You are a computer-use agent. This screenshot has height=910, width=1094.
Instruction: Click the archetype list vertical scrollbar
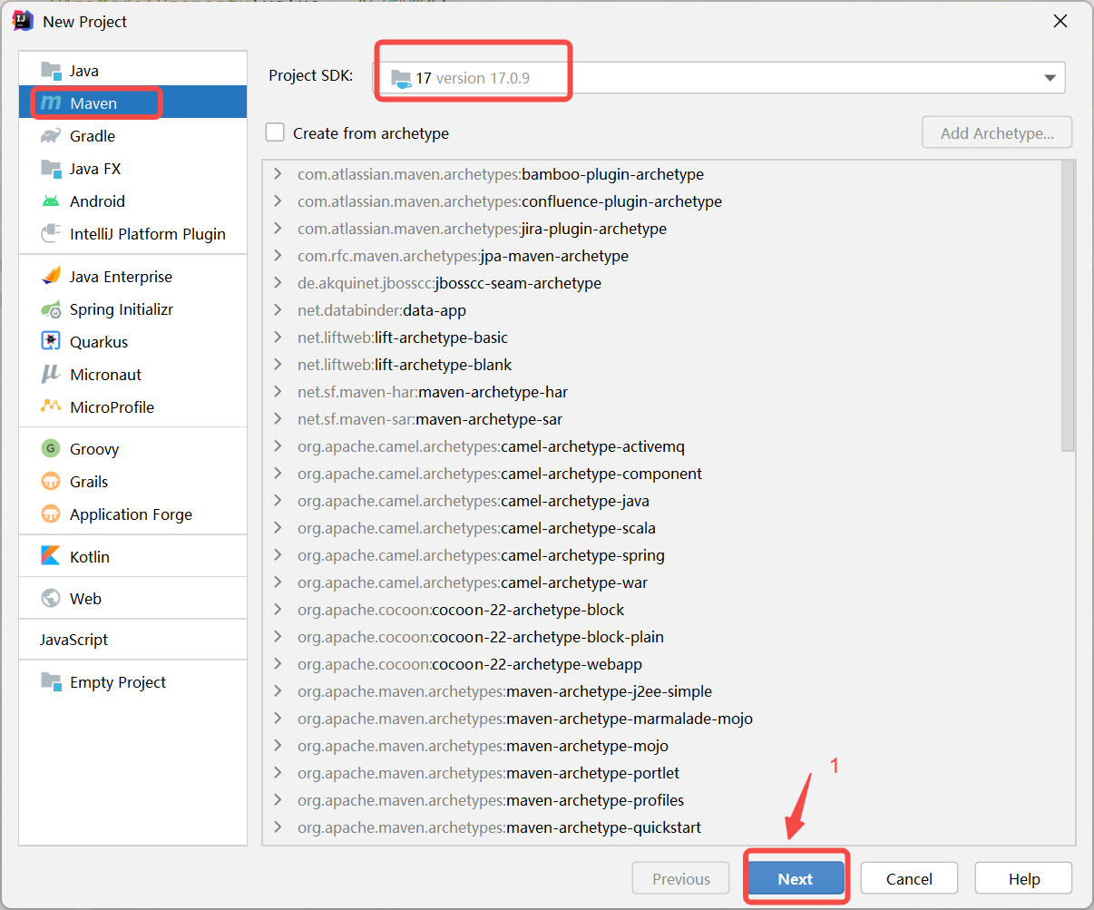point(1068,307)
